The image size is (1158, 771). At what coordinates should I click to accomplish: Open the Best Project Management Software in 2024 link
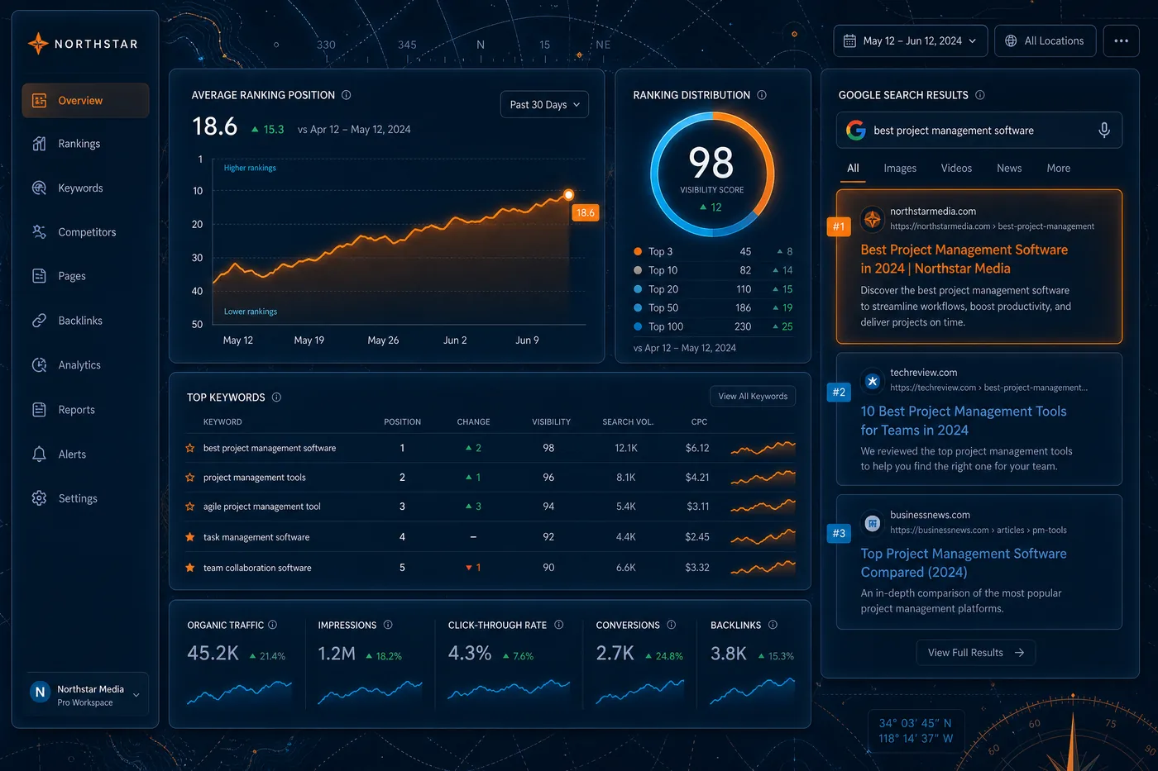[x=964, y=259]
